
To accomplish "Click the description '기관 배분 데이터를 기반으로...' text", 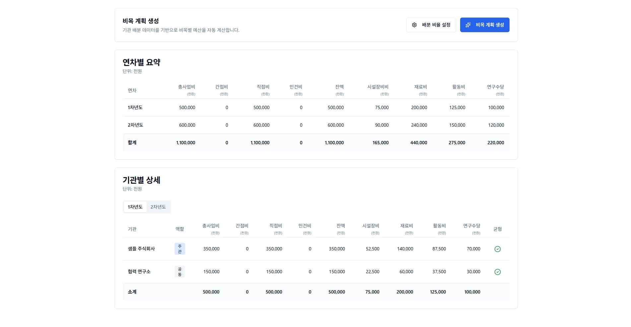I will (181, 30).
